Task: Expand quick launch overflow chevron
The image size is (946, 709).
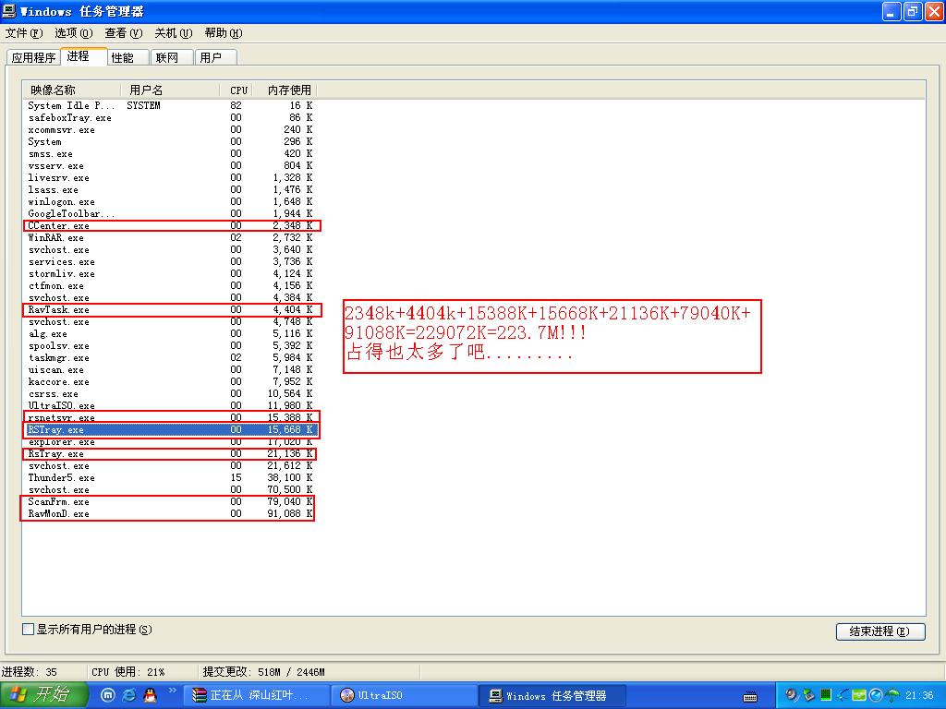Action: point(172,691)
